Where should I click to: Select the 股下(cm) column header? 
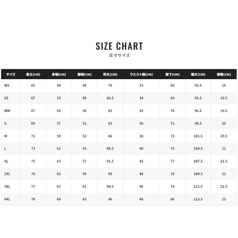[172, 74]
